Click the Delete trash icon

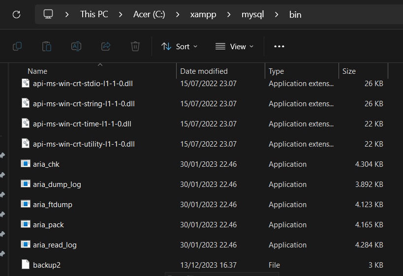click(135, 47)
